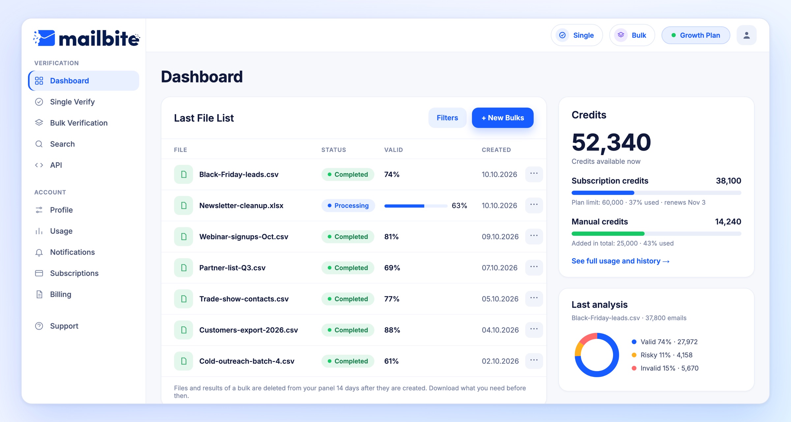Click the Newsletter-cleanup.xlsx file icon
Viewport: 791px width, 422px height.
(184, 205)
